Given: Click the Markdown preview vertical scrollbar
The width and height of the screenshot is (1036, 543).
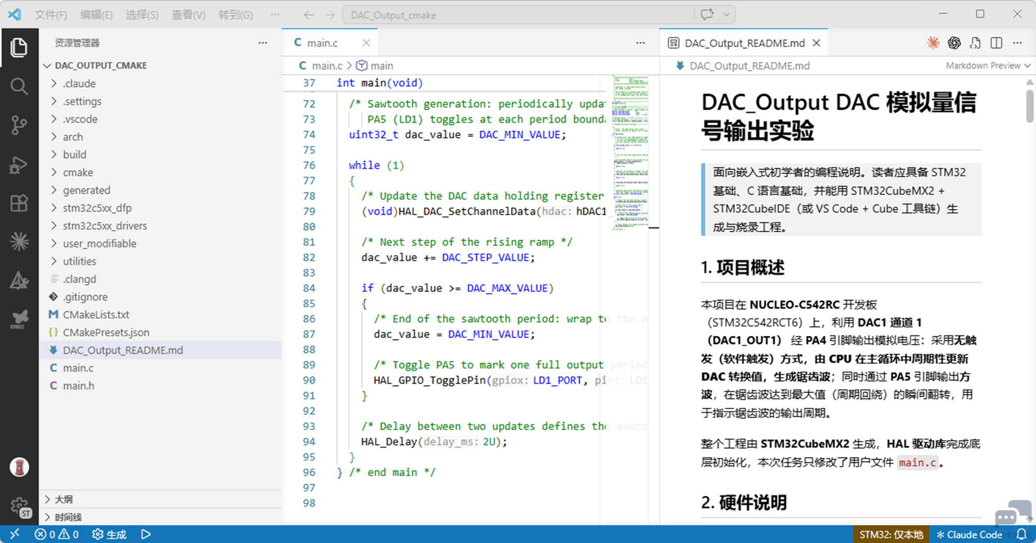Looking at the screenshot, I should pyautogui.click(x=1030, y=106).
